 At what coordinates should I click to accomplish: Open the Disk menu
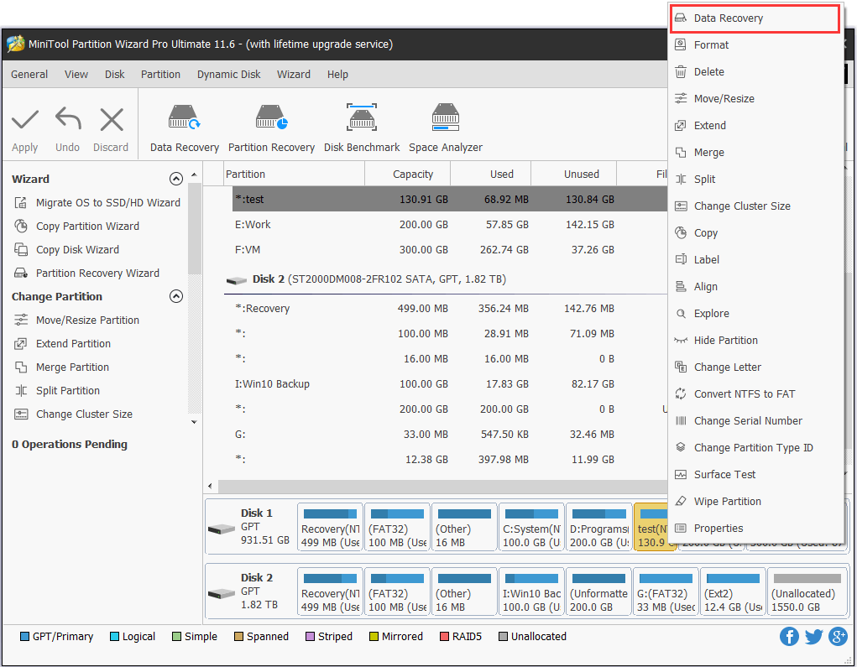114,75
